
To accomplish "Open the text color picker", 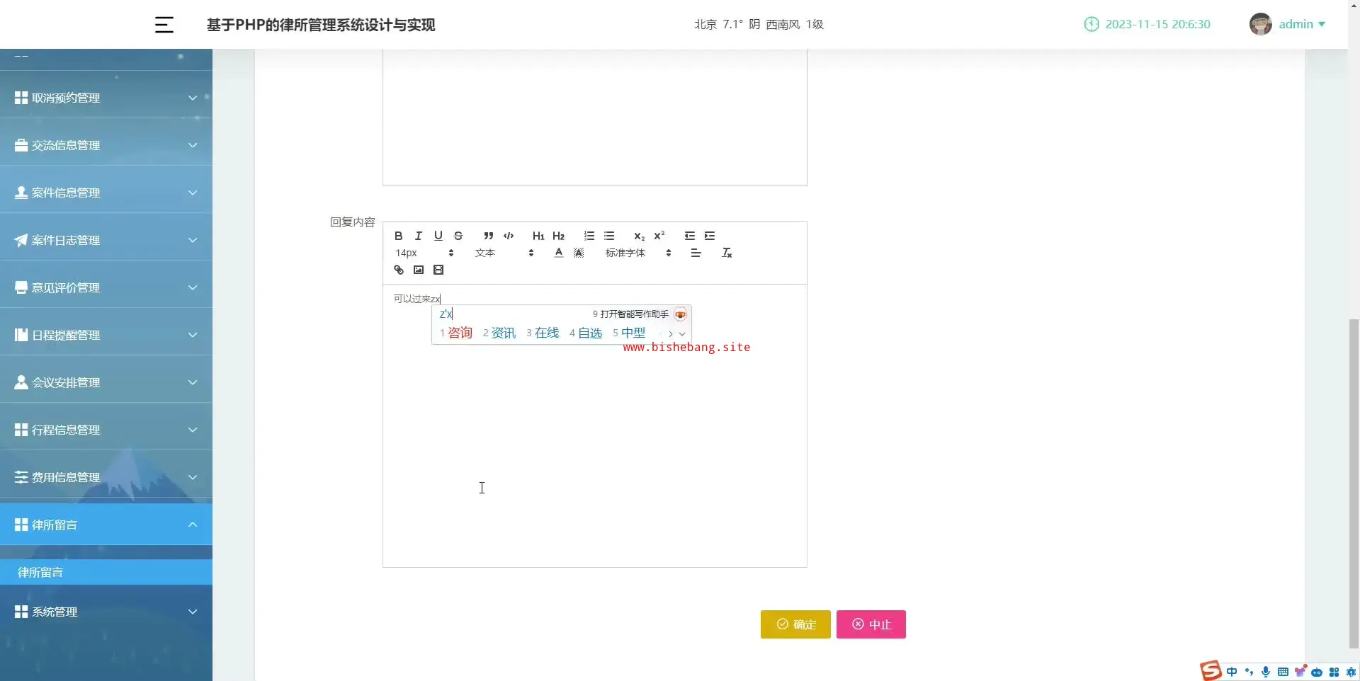I will [559, 253].
